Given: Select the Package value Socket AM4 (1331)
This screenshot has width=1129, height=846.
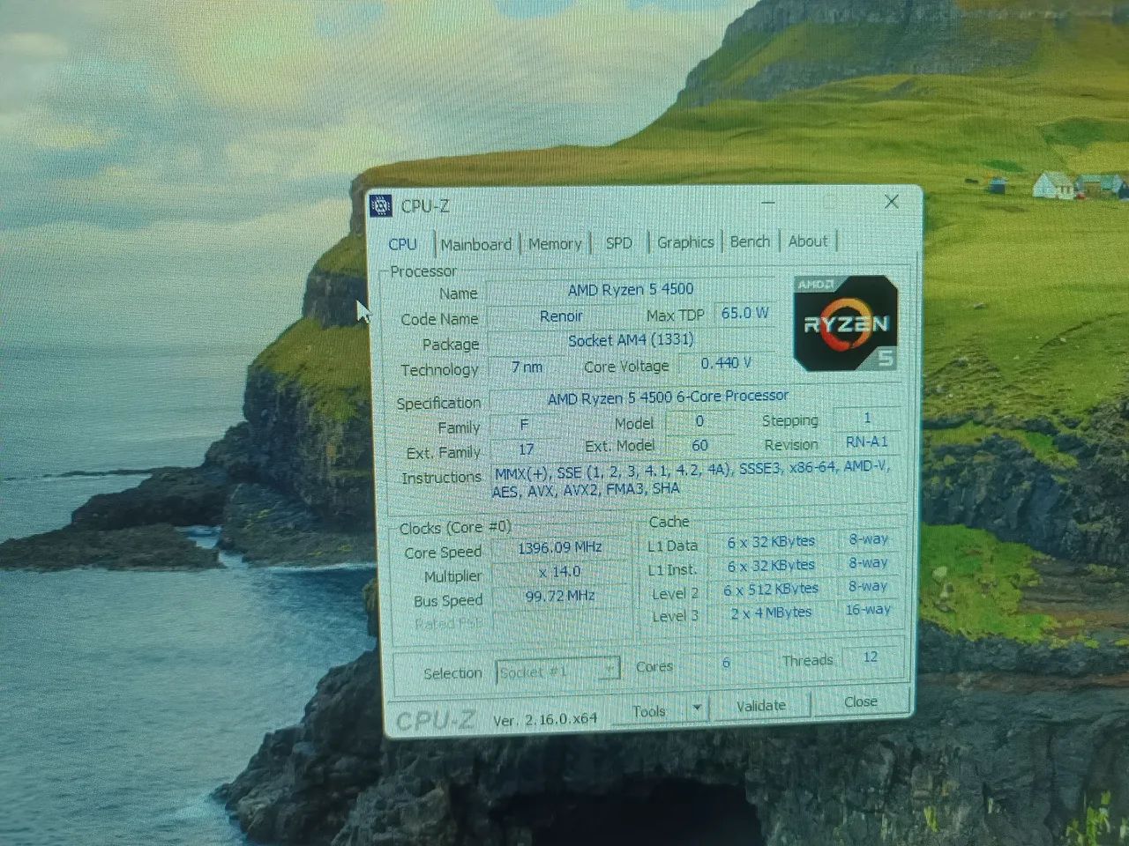Looking at the screenshot, I should (631, 340).
